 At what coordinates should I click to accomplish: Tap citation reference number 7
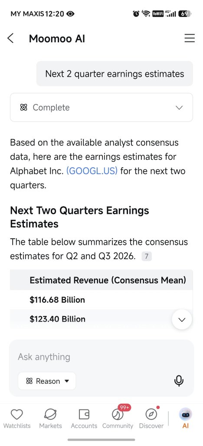coord(146,256)
